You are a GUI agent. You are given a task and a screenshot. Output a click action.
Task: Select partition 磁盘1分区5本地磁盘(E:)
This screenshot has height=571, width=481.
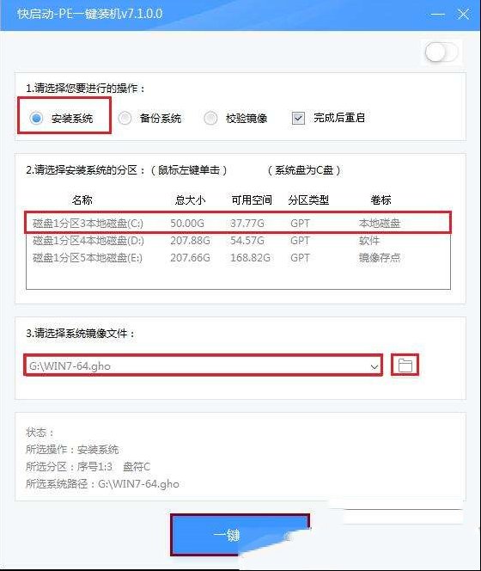[238, 258]
